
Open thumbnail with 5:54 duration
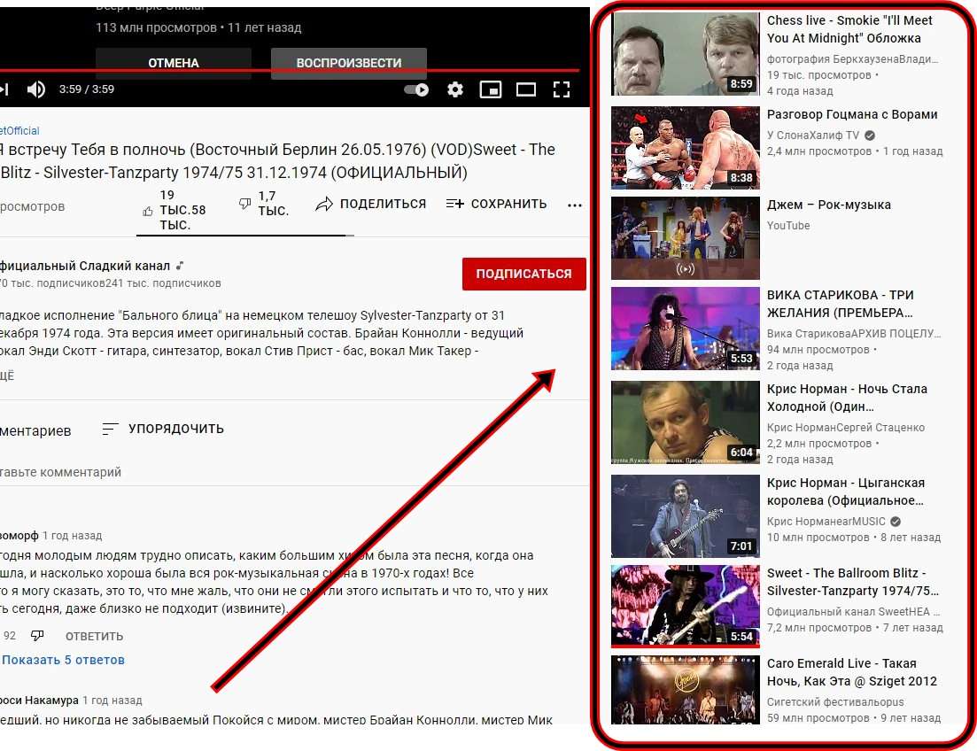click(686, 607)
